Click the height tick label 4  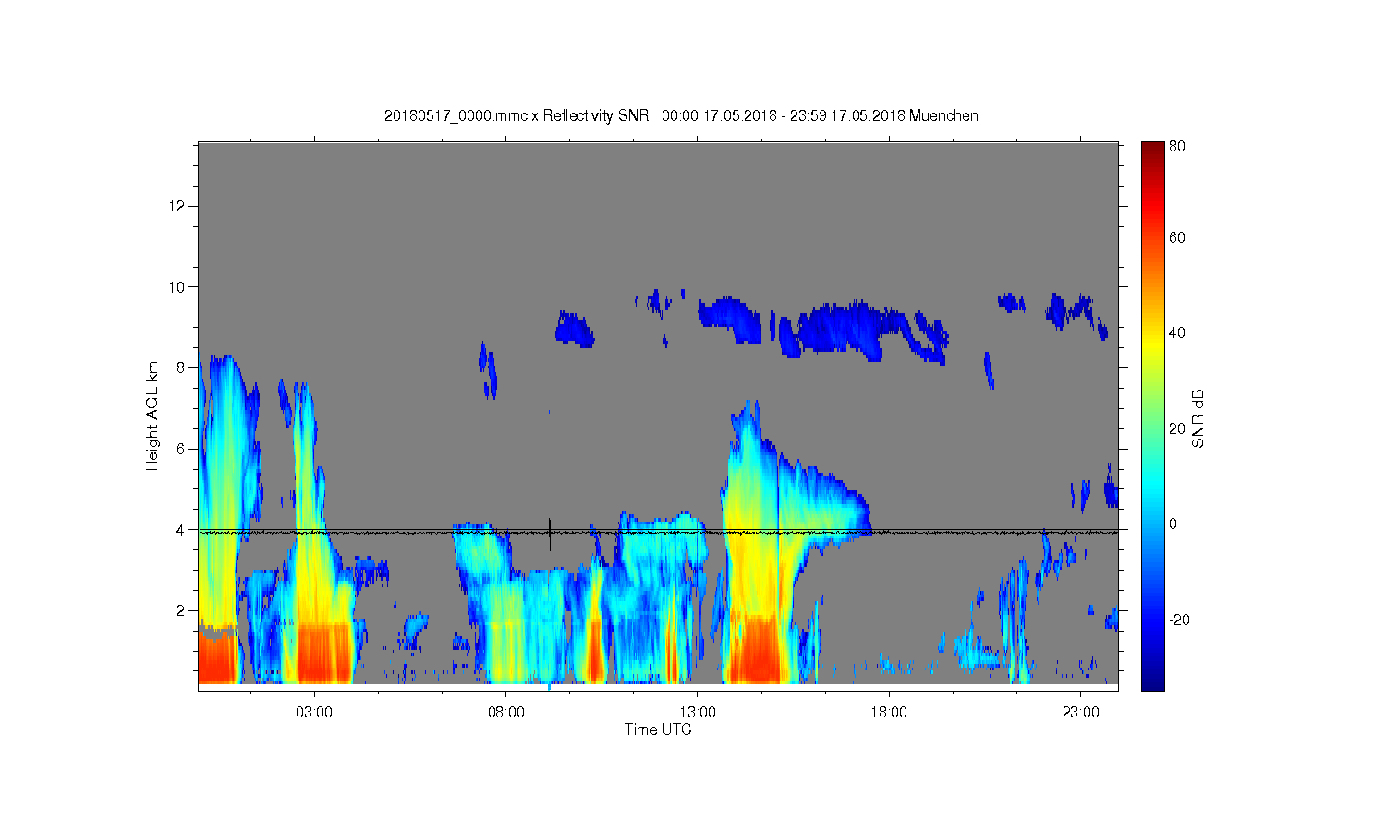point(182,530)
